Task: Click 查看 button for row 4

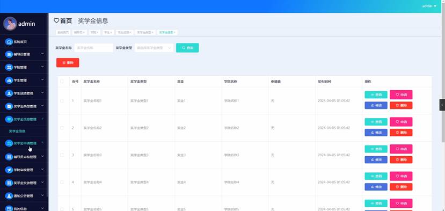Action: pyautogui.click(x=376, y=176)
